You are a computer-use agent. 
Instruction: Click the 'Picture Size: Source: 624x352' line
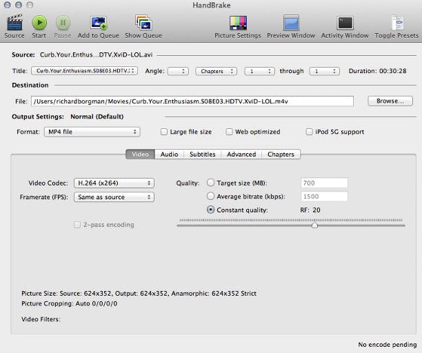tap(139, 293)
